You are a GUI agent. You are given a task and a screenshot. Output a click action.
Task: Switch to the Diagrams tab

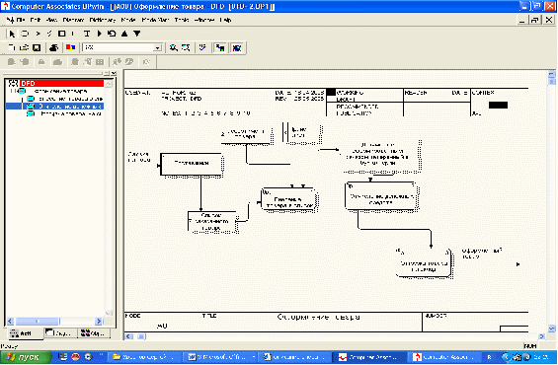60,333
